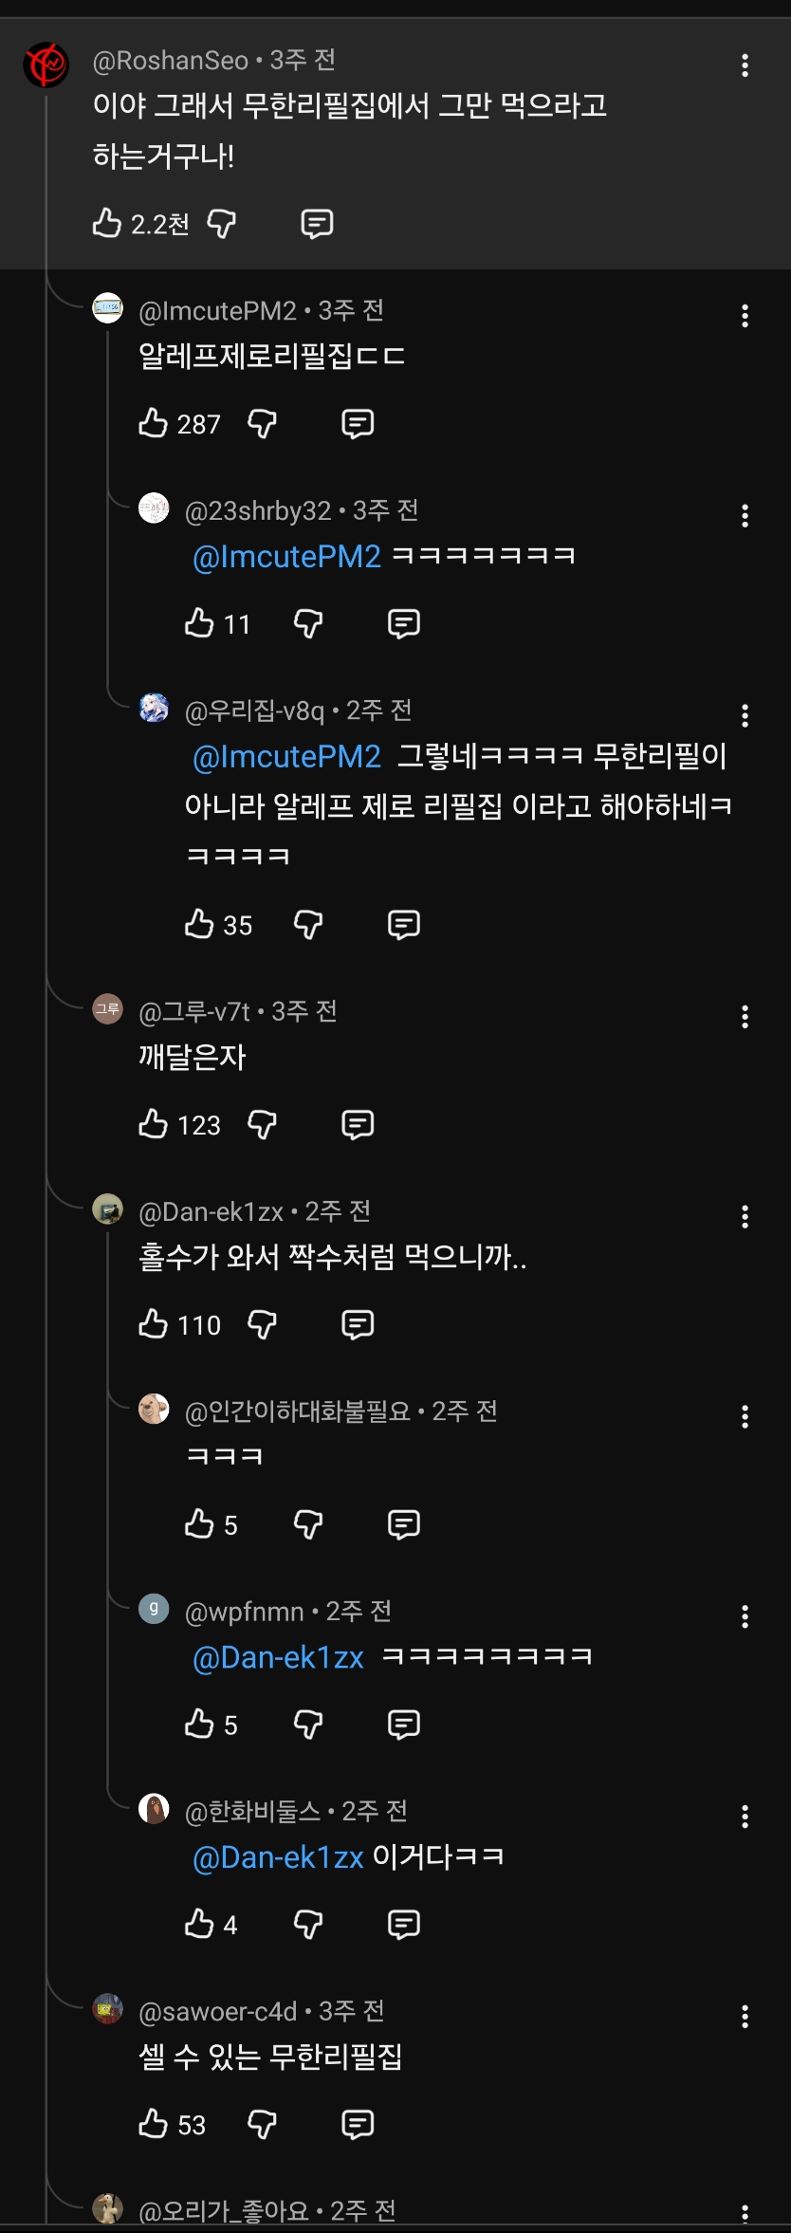Screen dimensions: 791x2233
Task: Like the @sawoer-c4d comment with 53 likes
Action: click(154, 2124)
